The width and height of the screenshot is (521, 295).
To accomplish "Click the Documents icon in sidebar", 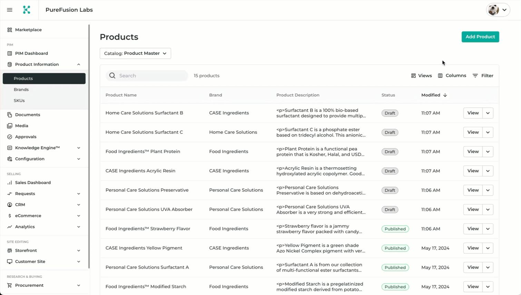I will click(x=10, y=115).
